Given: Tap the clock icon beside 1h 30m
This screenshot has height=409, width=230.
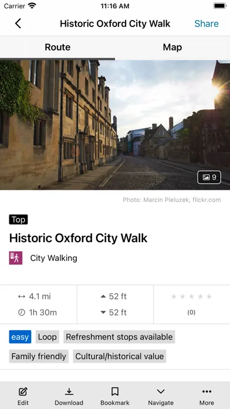Looking at the screenshot, I should pos(22,312).
